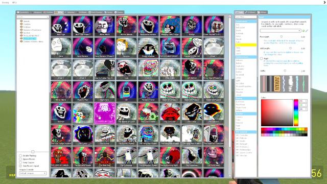Add a preset with green plus icon
The image size is (327, 184).
point(303,31)
